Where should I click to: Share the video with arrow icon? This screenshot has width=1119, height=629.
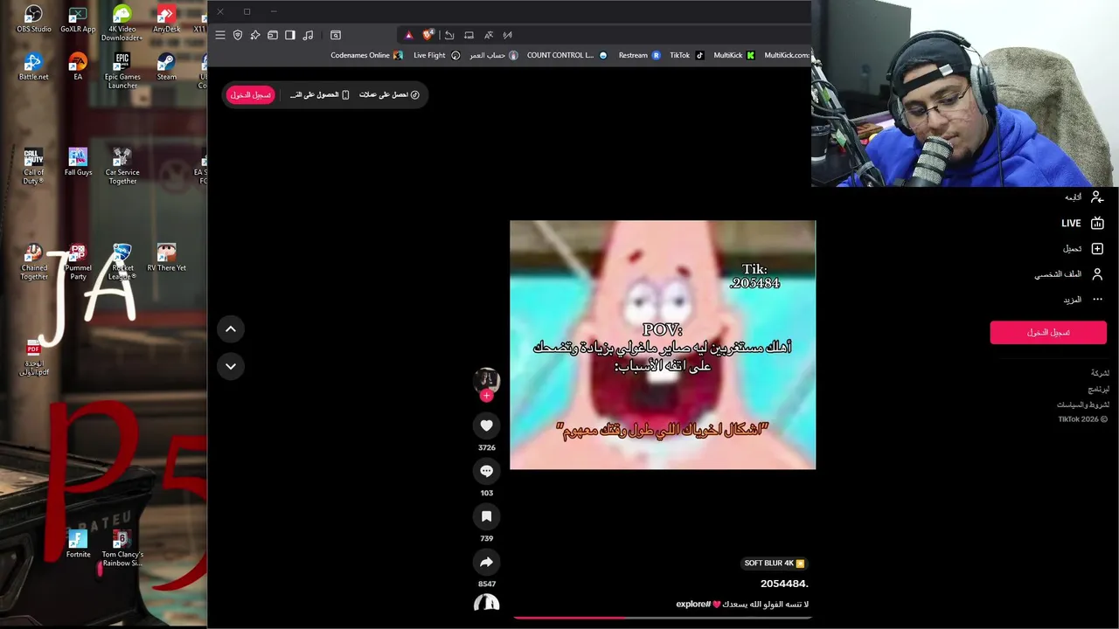coord(487,562)
